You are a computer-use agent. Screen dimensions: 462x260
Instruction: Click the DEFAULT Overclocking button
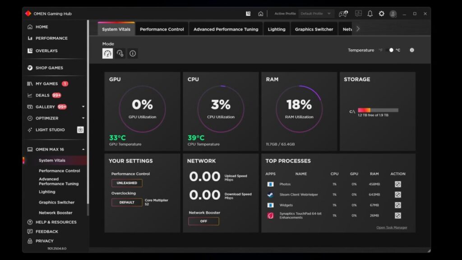[x=127, y=203]
